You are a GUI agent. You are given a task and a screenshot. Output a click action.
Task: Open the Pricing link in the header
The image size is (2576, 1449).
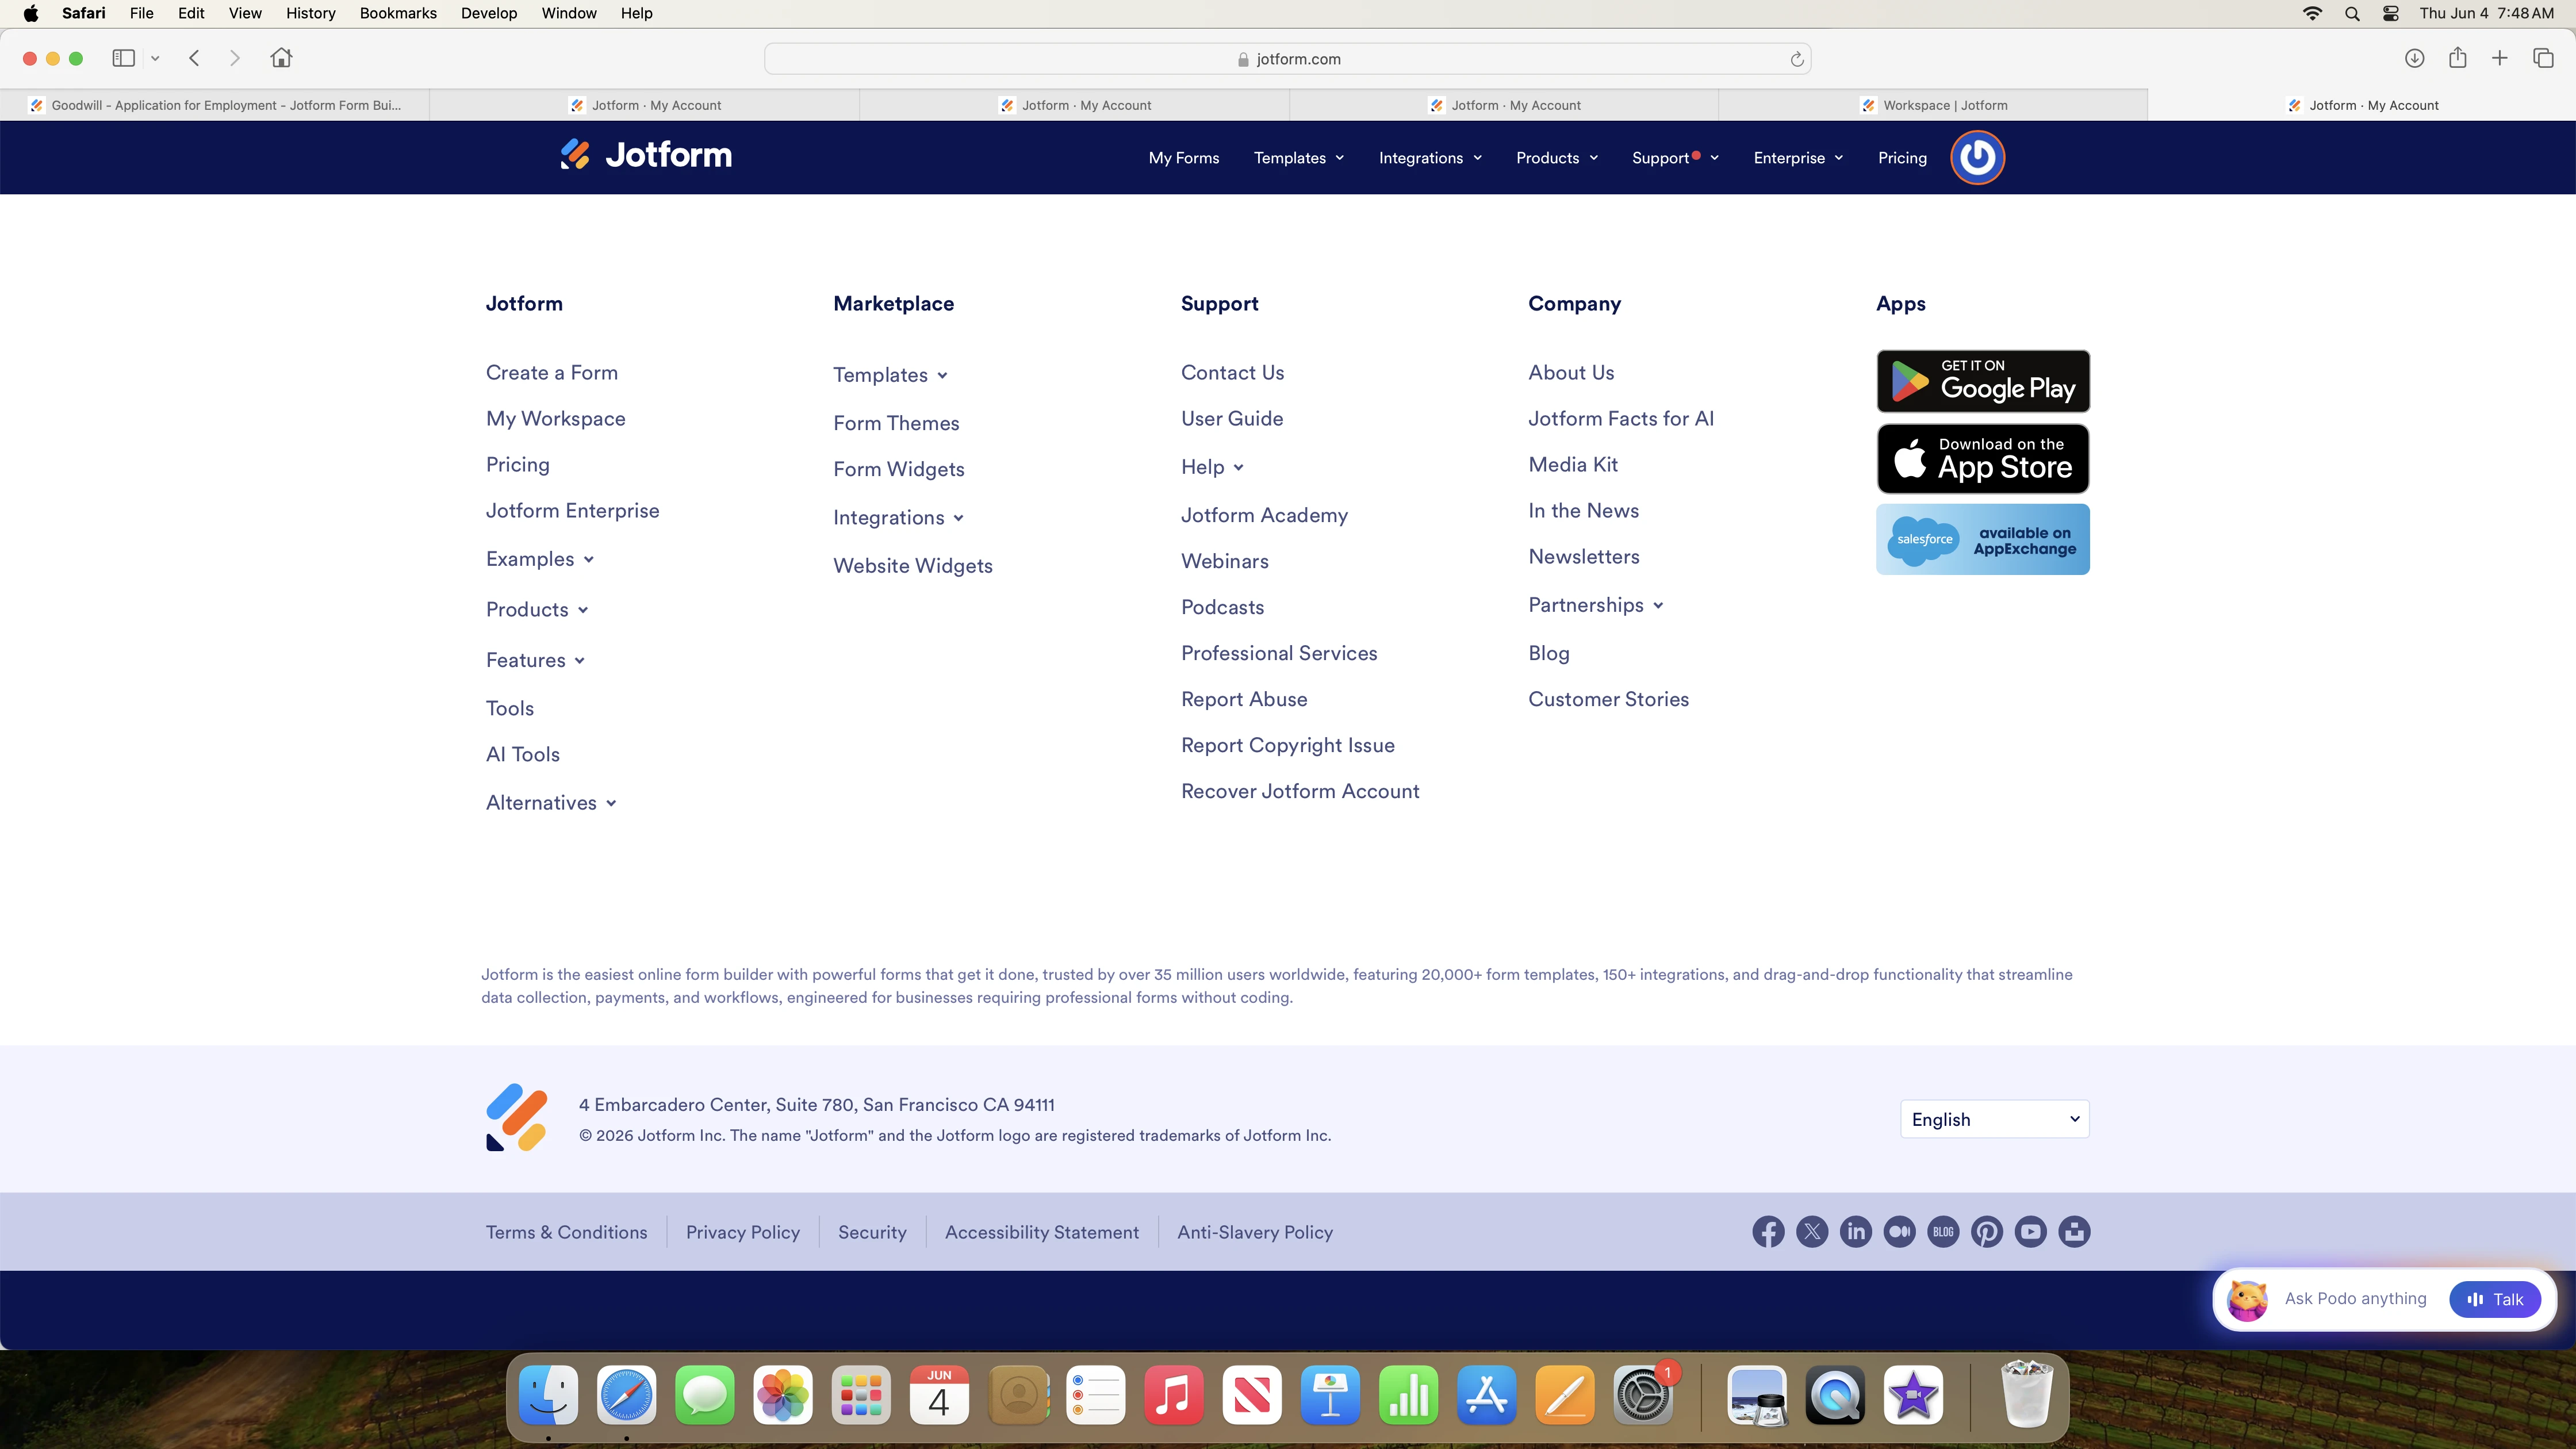point(1902,158)
